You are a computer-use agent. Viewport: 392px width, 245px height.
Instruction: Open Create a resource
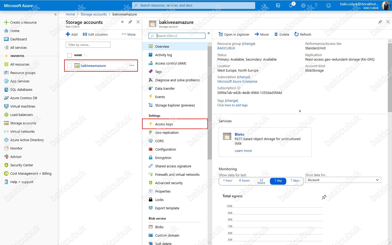pyautogui.click(x=20, y=22)
